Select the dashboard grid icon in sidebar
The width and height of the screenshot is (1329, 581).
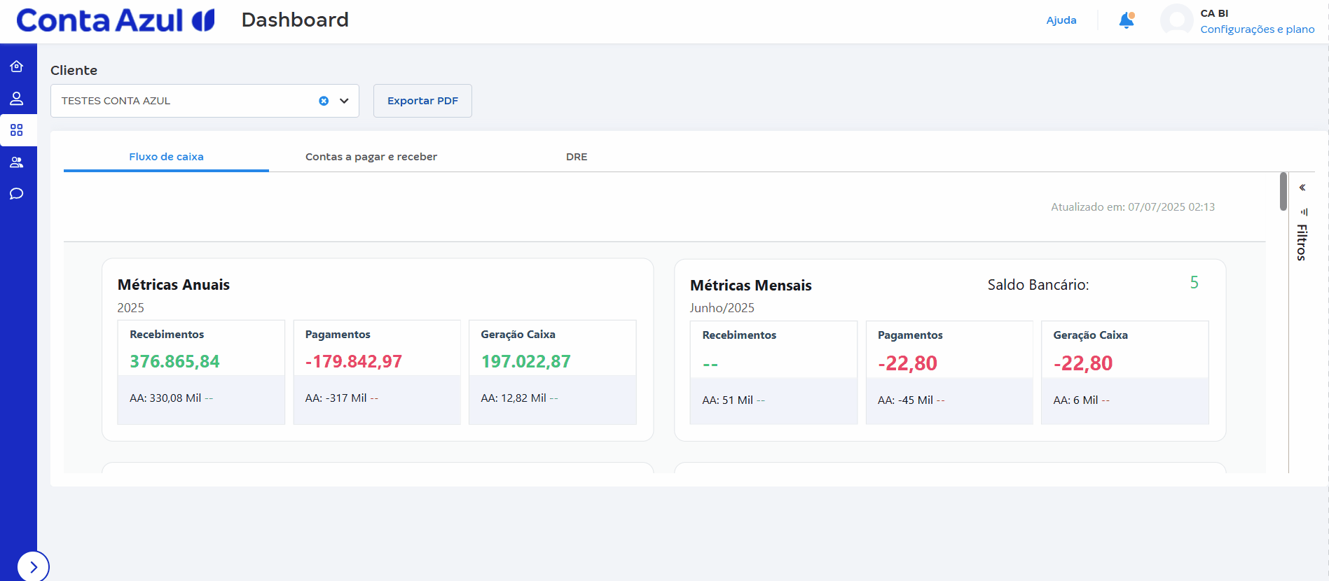(x=17, y=130)
